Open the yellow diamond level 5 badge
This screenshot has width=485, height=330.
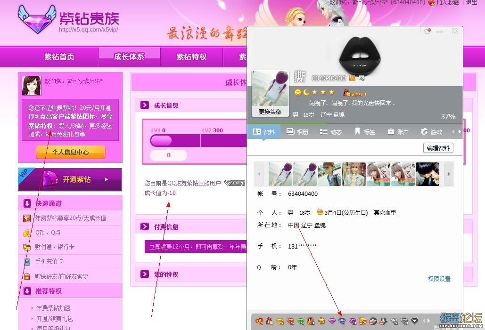tap(280, 322)
